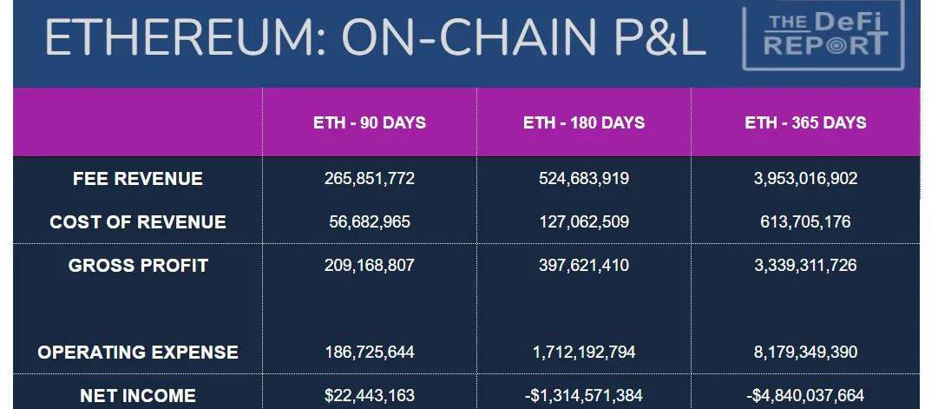Click the Operating Expense row label
Screen dimensions: 938x409
click(138, 353)
